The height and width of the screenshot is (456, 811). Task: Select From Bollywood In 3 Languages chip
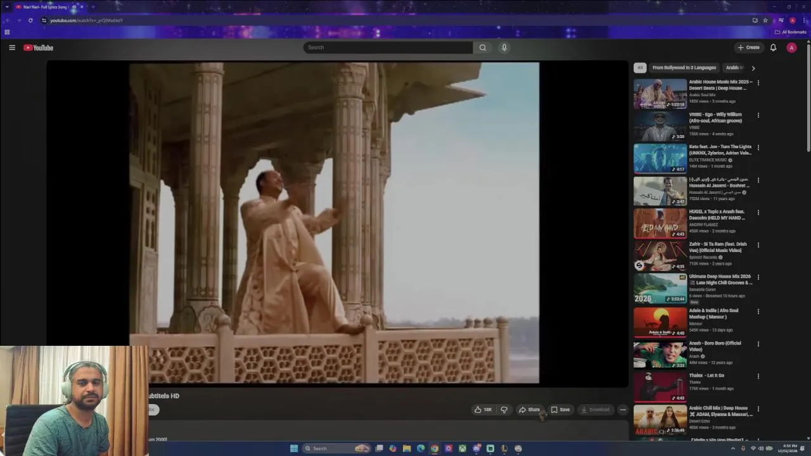pyautogui.click(x=684, y=68)
